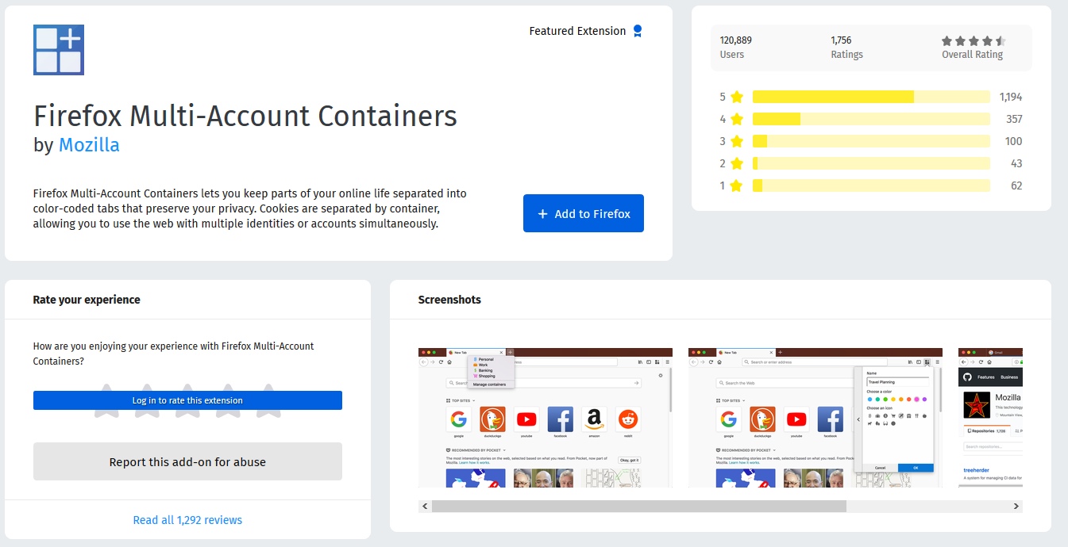The image size is (1068, 547).
Task: Click the Add to Firefox button
Action: coord(584,213)
